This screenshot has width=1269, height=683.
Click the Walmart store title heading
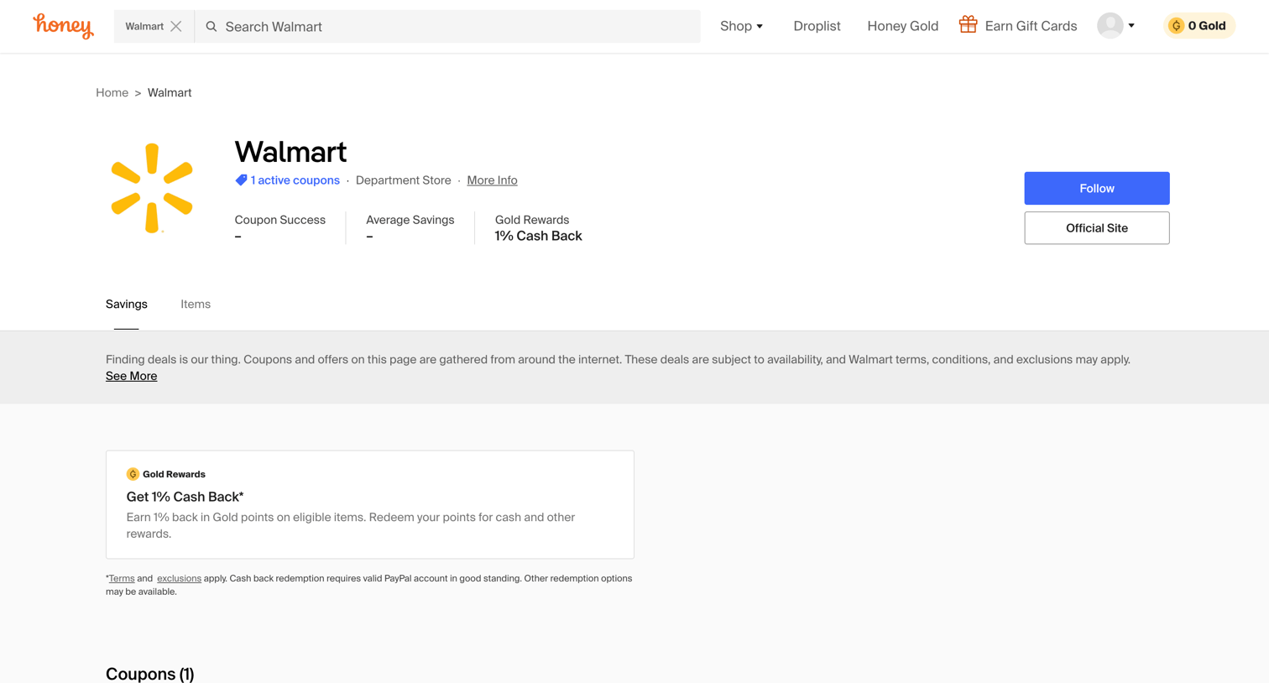(x=290, y=152)
